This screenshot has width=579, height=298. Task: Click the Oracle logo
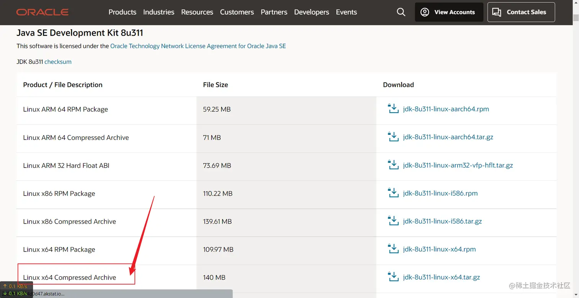click(43, 12)
